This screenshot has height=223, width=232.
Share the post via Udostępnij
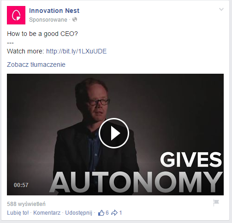78,213
